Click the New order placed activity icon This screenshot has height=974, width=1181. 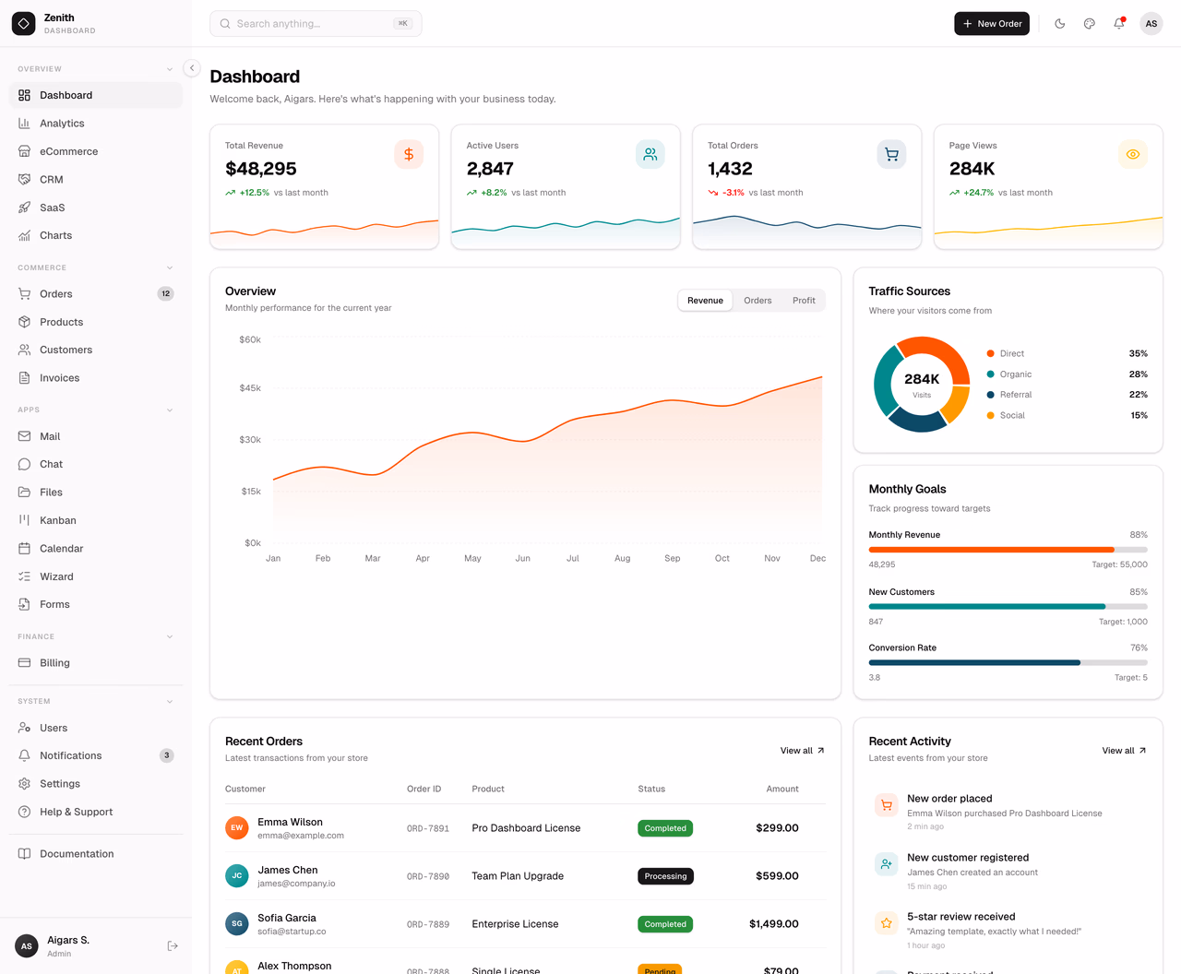[887, 805]
